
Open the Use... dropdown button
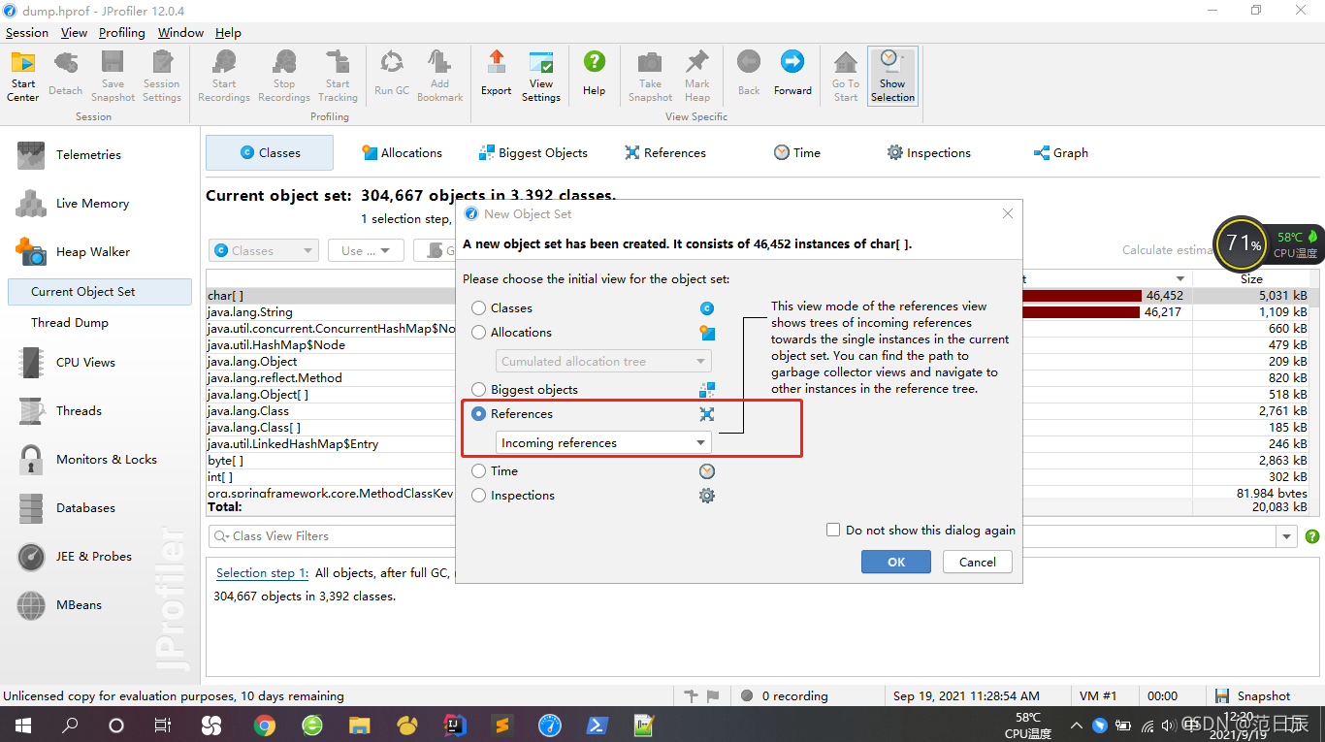coord(366,250)
